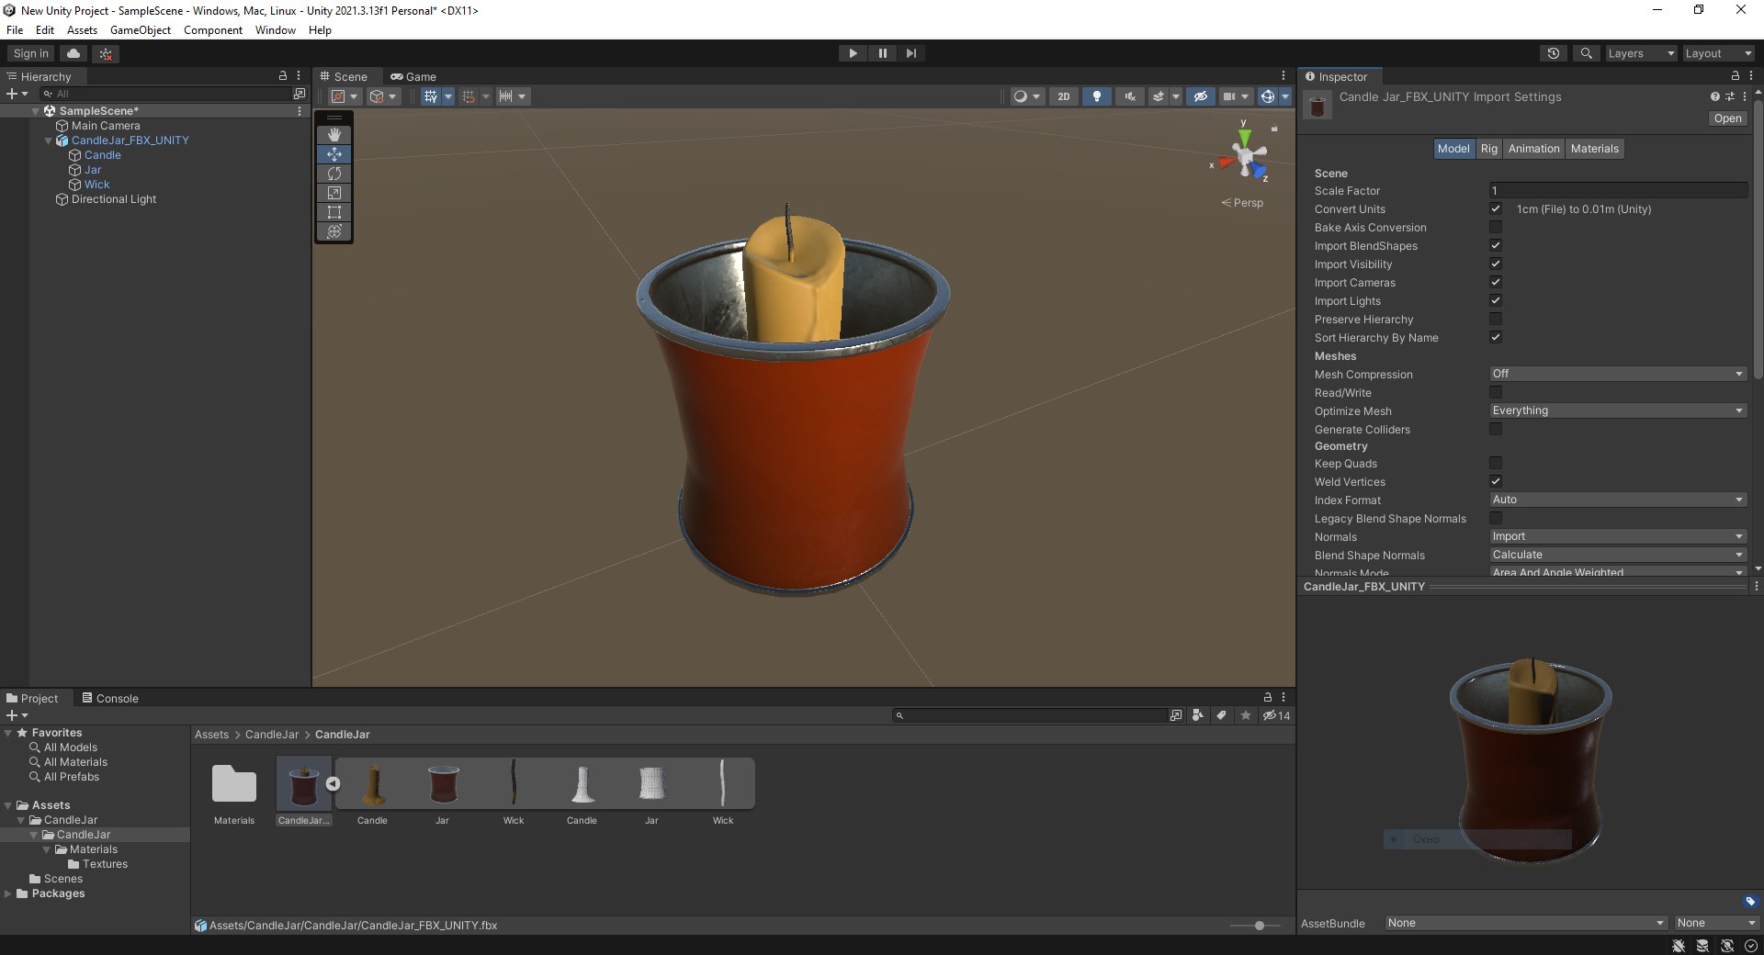Select the Wick object in Hierarchy
Image resolution: width=1764 pixels, height=955 pixels.
tap(96, 185)
